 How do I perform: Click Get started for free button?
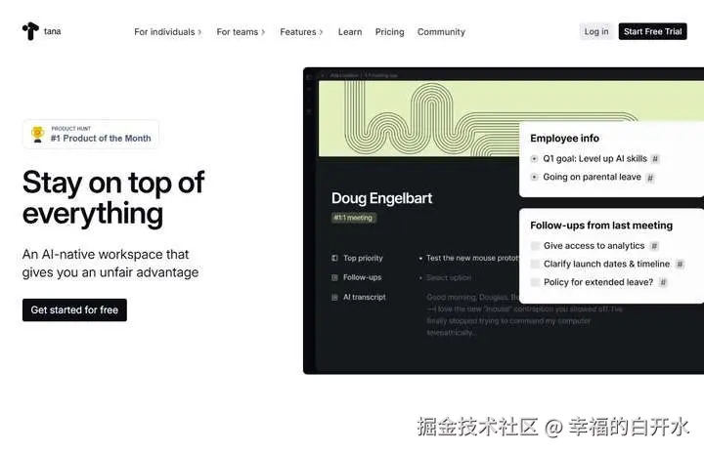(x=74, y=309)
